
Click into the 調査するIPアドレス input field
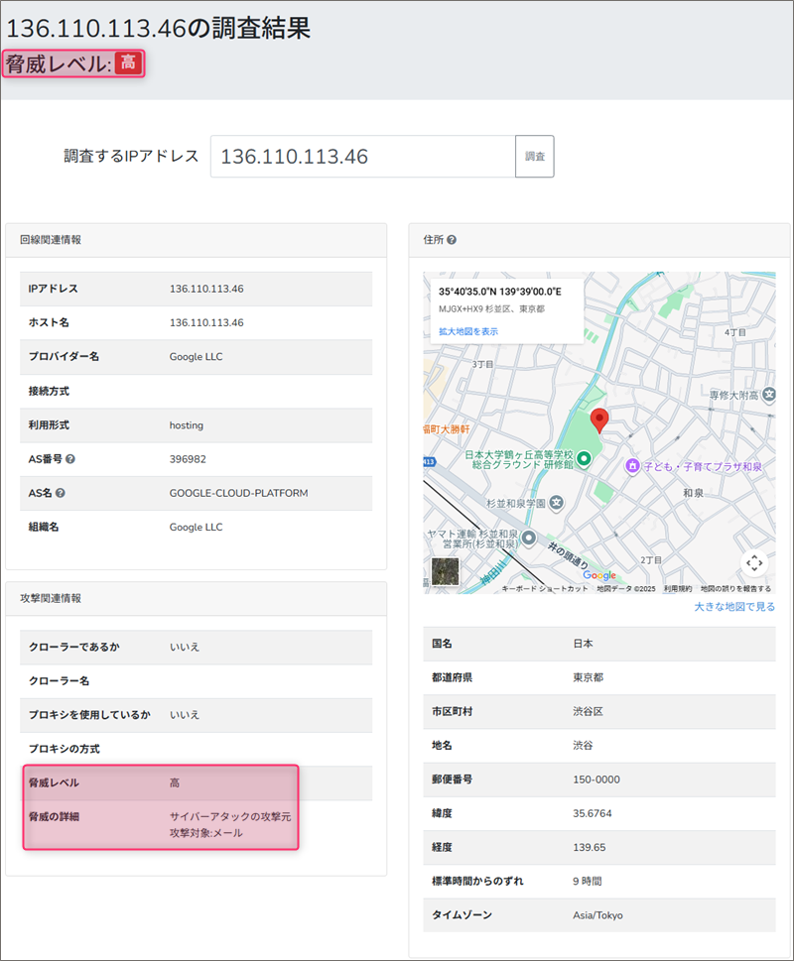pyautogui.click(x=362, y=157)
